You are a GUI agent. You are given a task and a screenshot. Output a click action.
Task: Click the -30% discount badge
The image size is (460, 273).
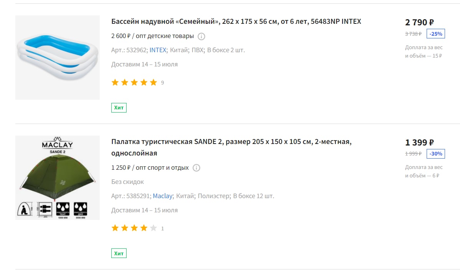(x=436, y=154)
